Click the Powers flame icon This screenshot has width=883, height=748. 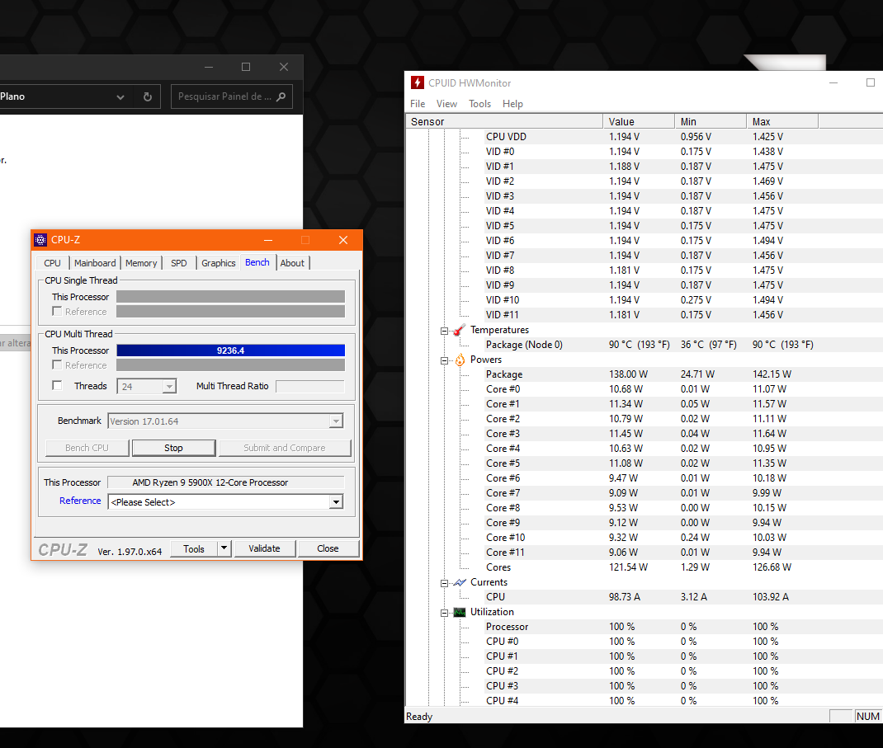coord(460,360)
